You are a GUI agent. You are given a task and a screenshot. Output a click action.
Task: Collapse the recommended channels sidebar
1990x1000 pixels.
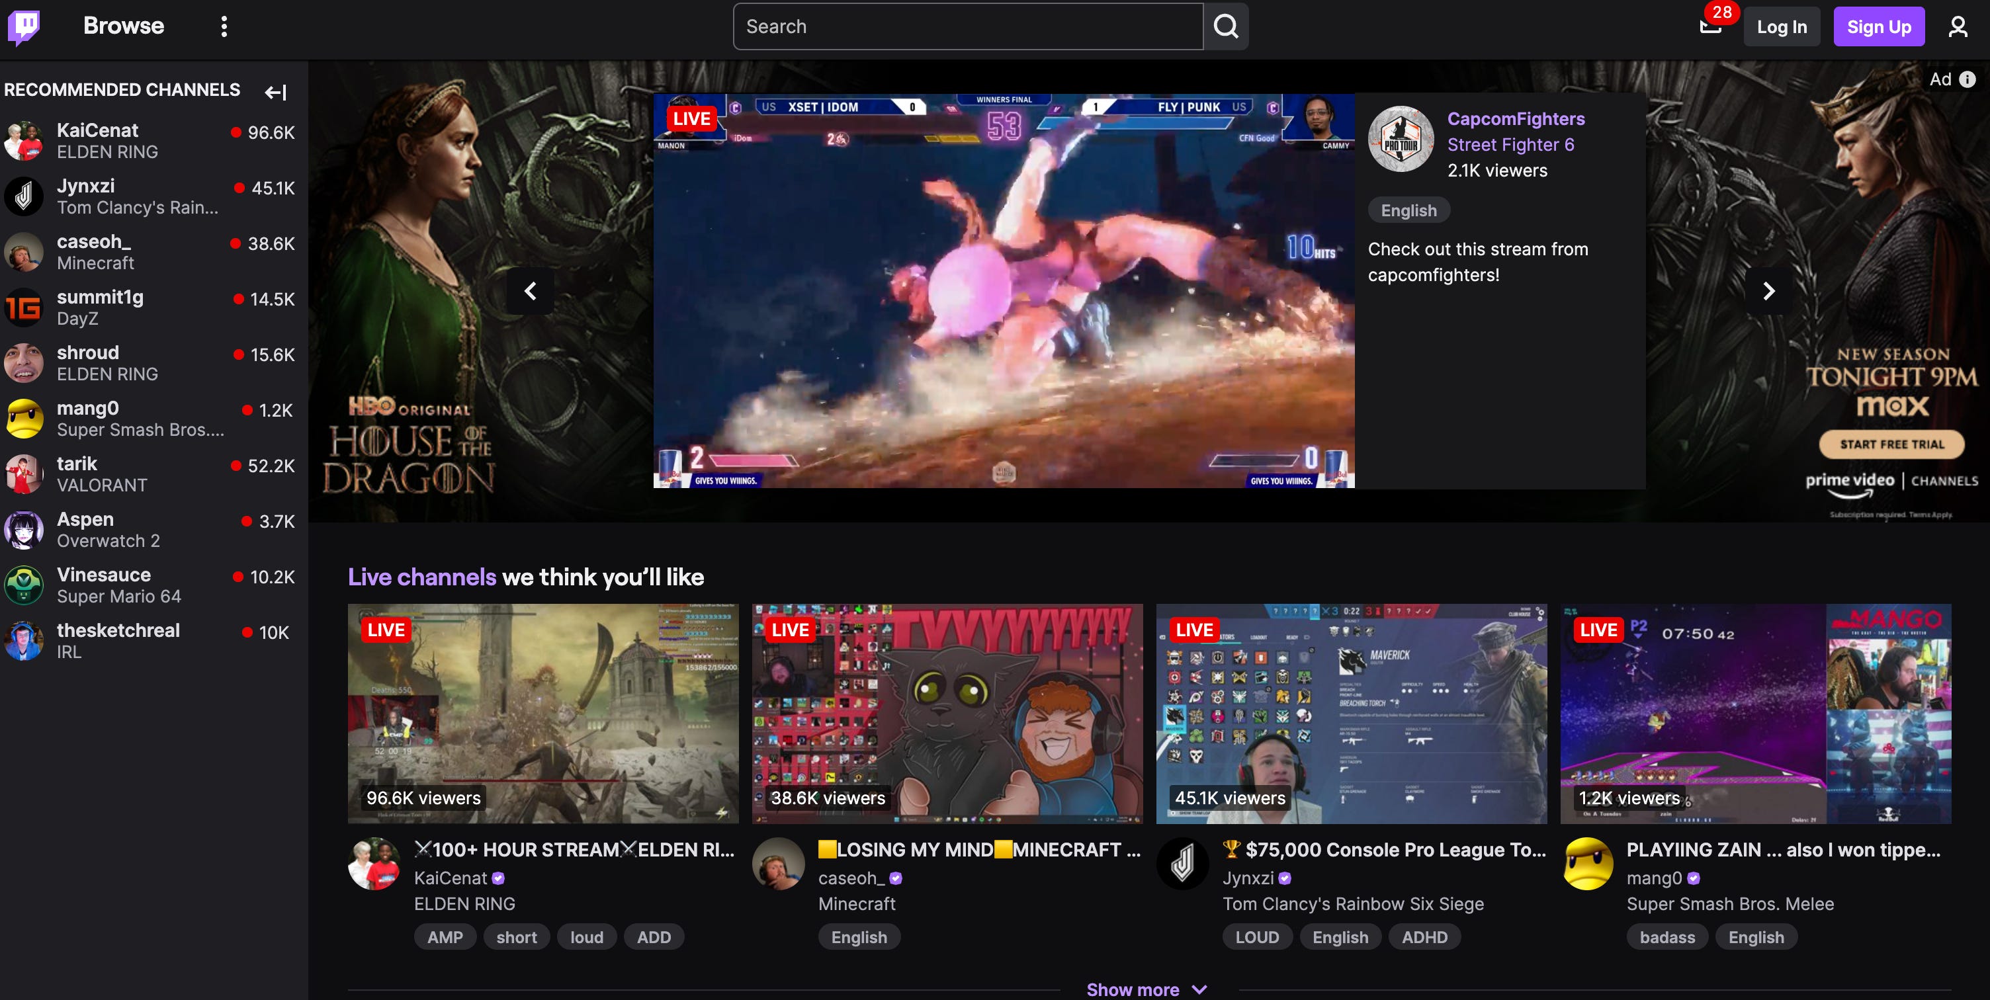276,93
